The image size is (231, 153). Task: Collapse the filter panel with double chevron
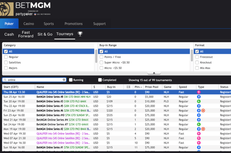(x=154, y=73)
